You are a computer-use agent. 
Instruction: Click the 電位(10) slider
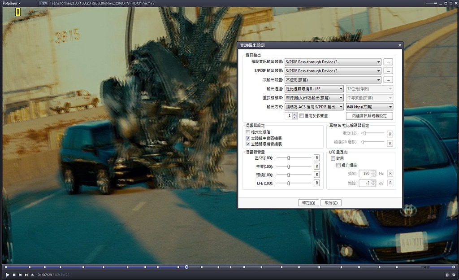coord(372,133)
